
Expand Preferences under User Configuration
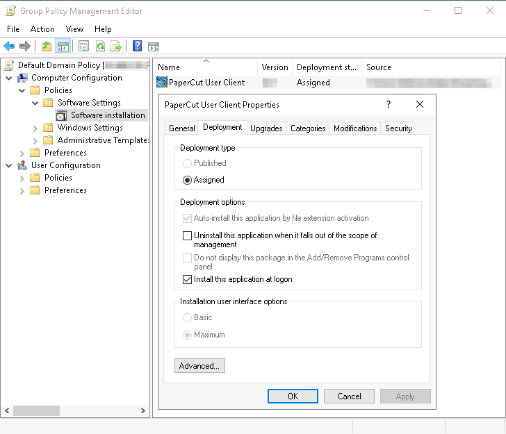(x=22, y=191)
